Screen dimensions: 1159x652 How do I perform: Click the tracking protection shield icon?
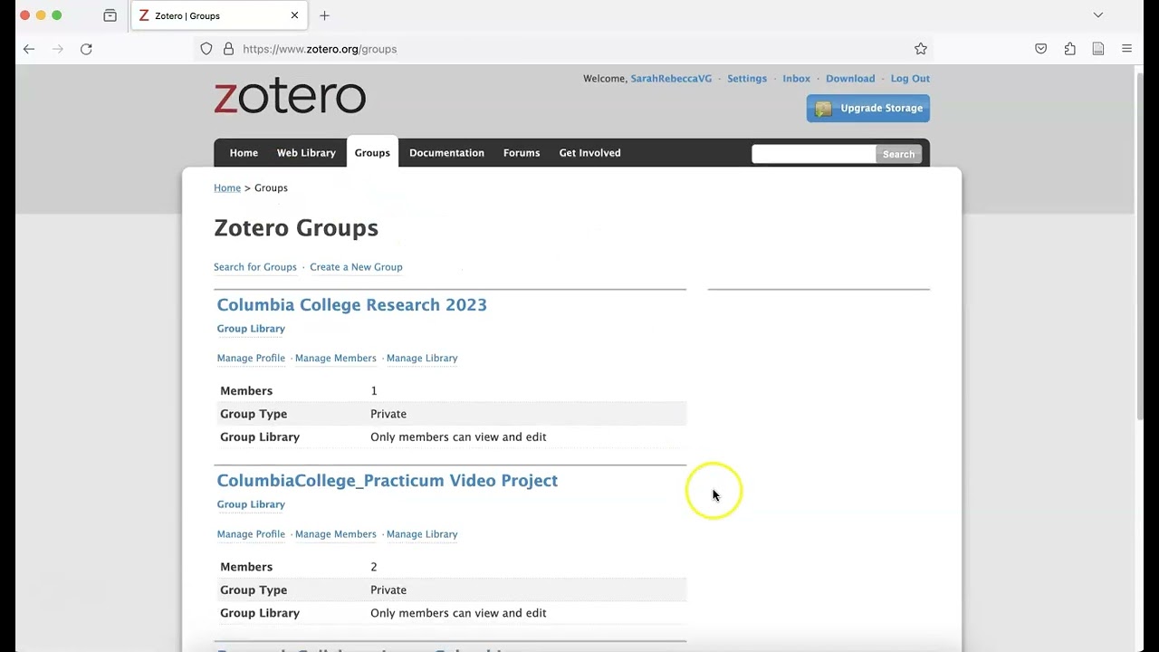tap(206, 49)
